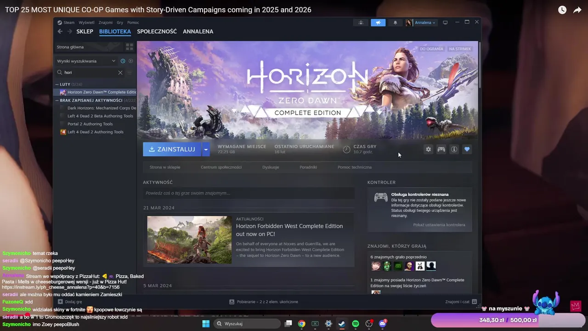
Task: Toggle favorite heart icon
Action: click(467, 149)
